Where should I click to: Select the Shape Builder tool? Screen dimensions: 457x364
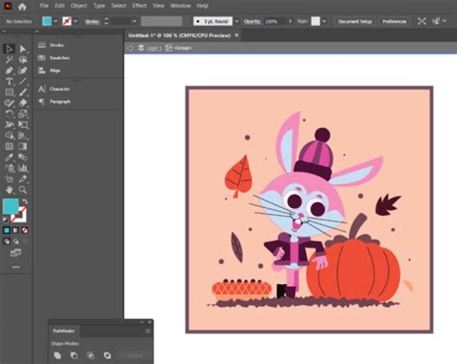tap(9, 136)
